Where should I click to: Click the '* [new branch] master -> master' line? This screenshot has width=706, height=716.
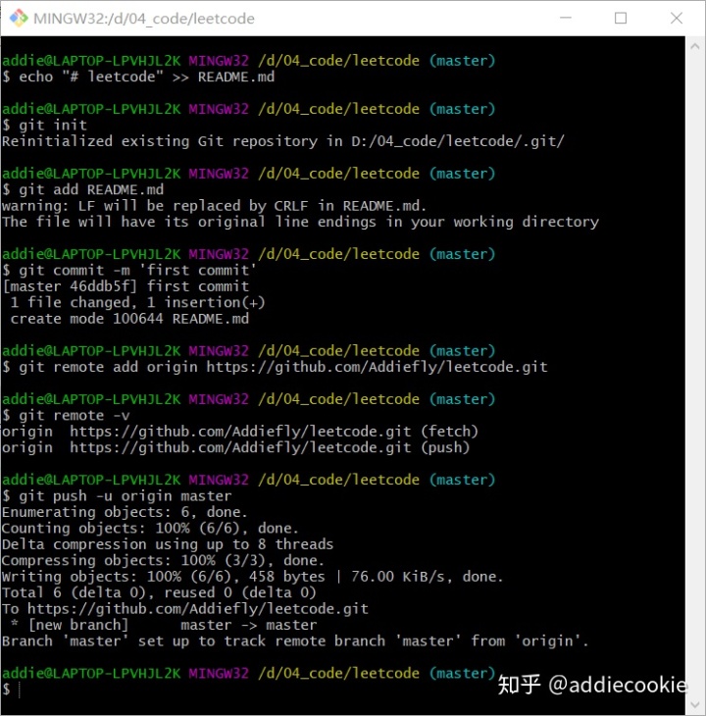(x=164, y=625)
